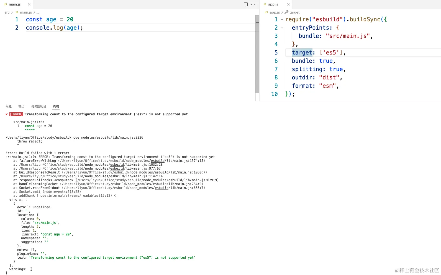Screen dimensions: 441x275
Task: Click the app.js breadcrumb segment
Action: [x=275, y=12]
